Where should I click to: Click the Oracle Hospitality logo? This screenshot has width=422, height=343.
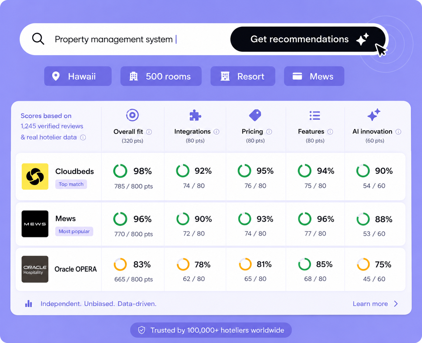tap(35, 269)
